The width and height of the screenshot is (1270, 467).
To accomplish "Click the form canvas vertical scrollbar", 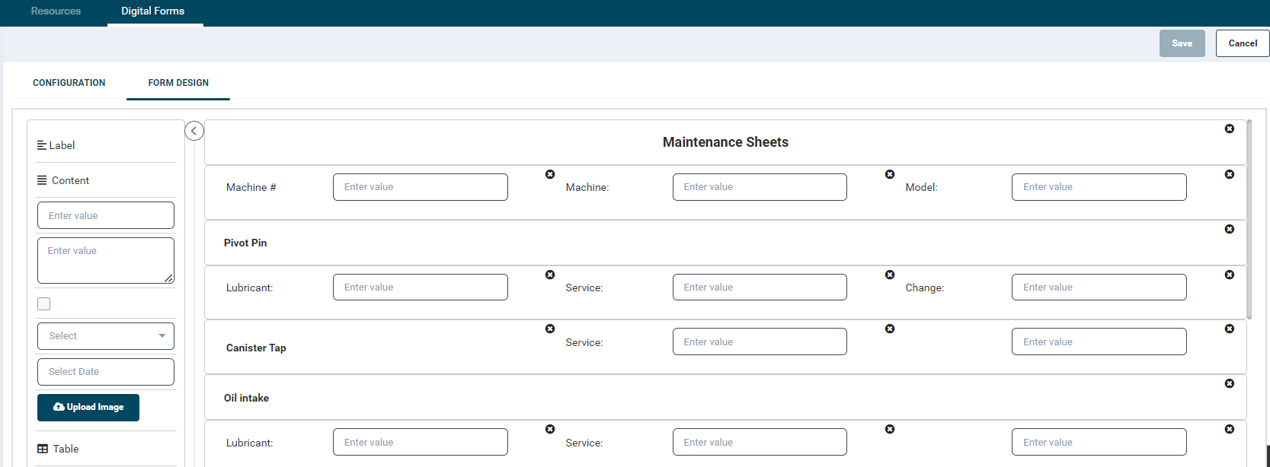I will tap(1249, 219).
